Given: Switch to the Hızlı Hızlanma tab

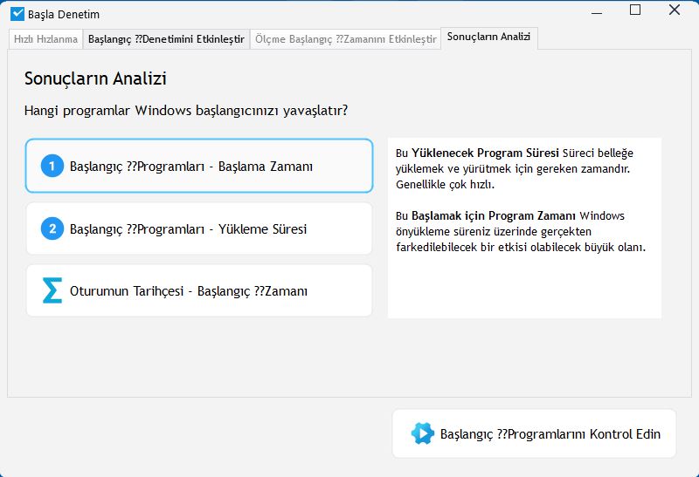Looking at the screenshot, I should click(x=45, y=39).
